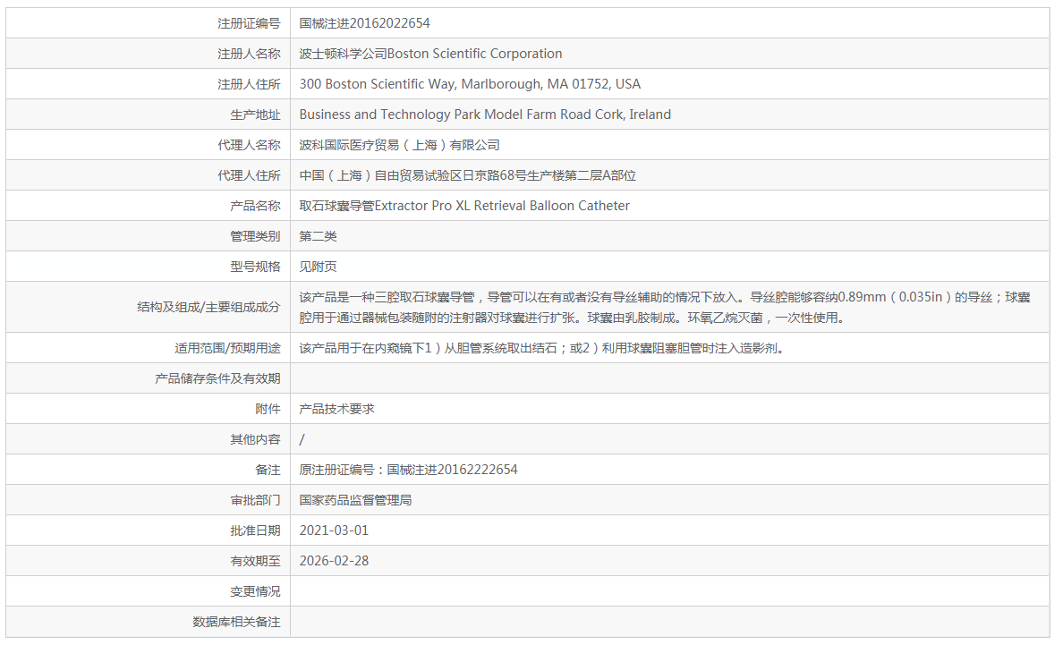The image size is (1054, 645).
Task: Select intended use text about 内窥镜
Action: point(542,348)
